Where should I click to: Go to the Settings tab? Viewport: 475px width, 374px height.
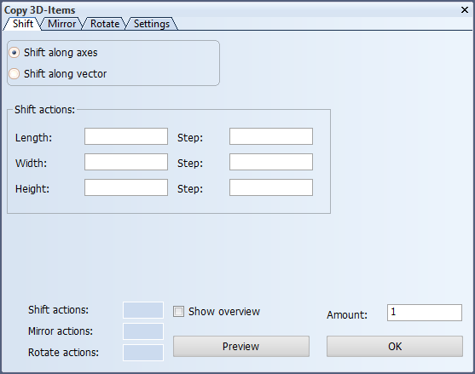point(152,24)
